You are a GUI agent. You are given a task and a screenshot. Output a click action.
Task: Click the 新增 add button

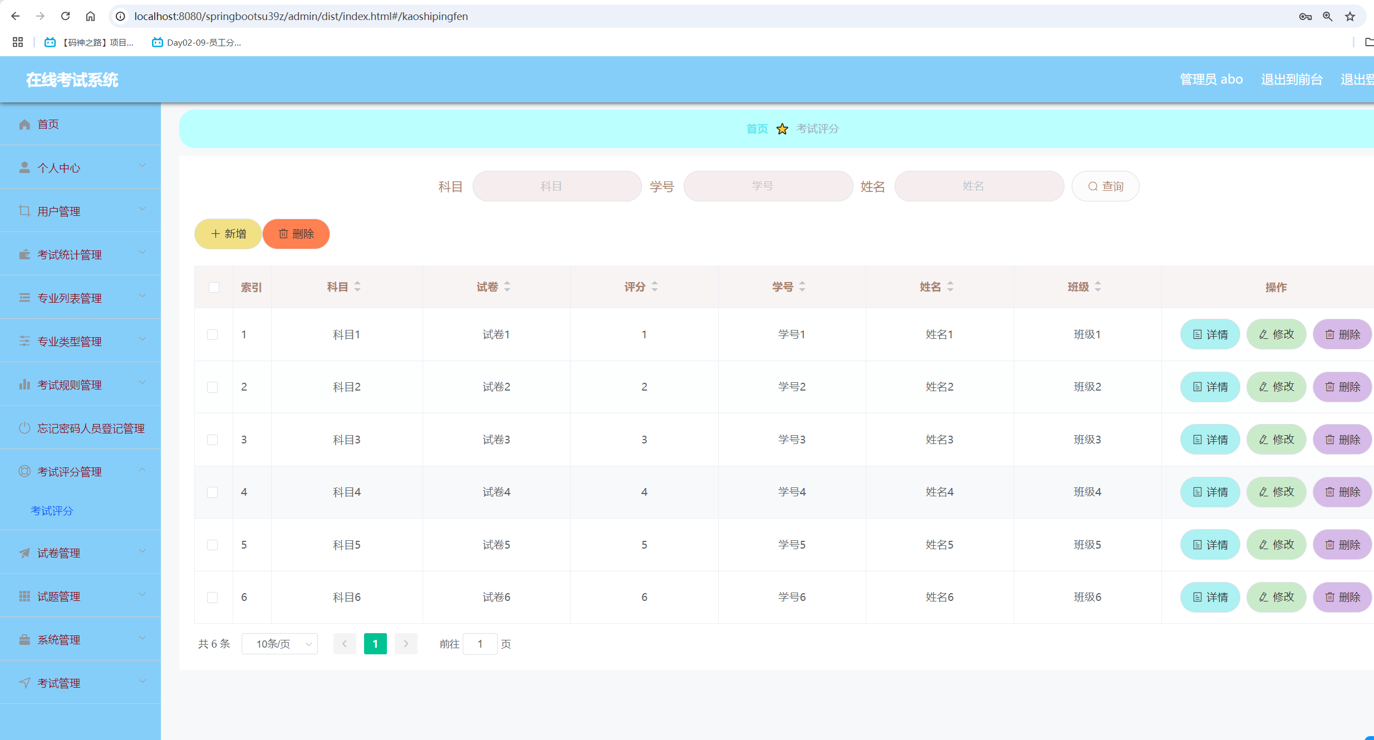click(x=228, y=234)
